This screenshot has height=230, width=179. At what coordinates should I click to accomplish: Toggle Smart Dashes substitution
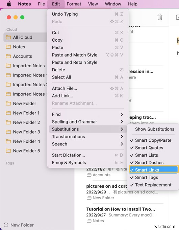tap(153, 163)
